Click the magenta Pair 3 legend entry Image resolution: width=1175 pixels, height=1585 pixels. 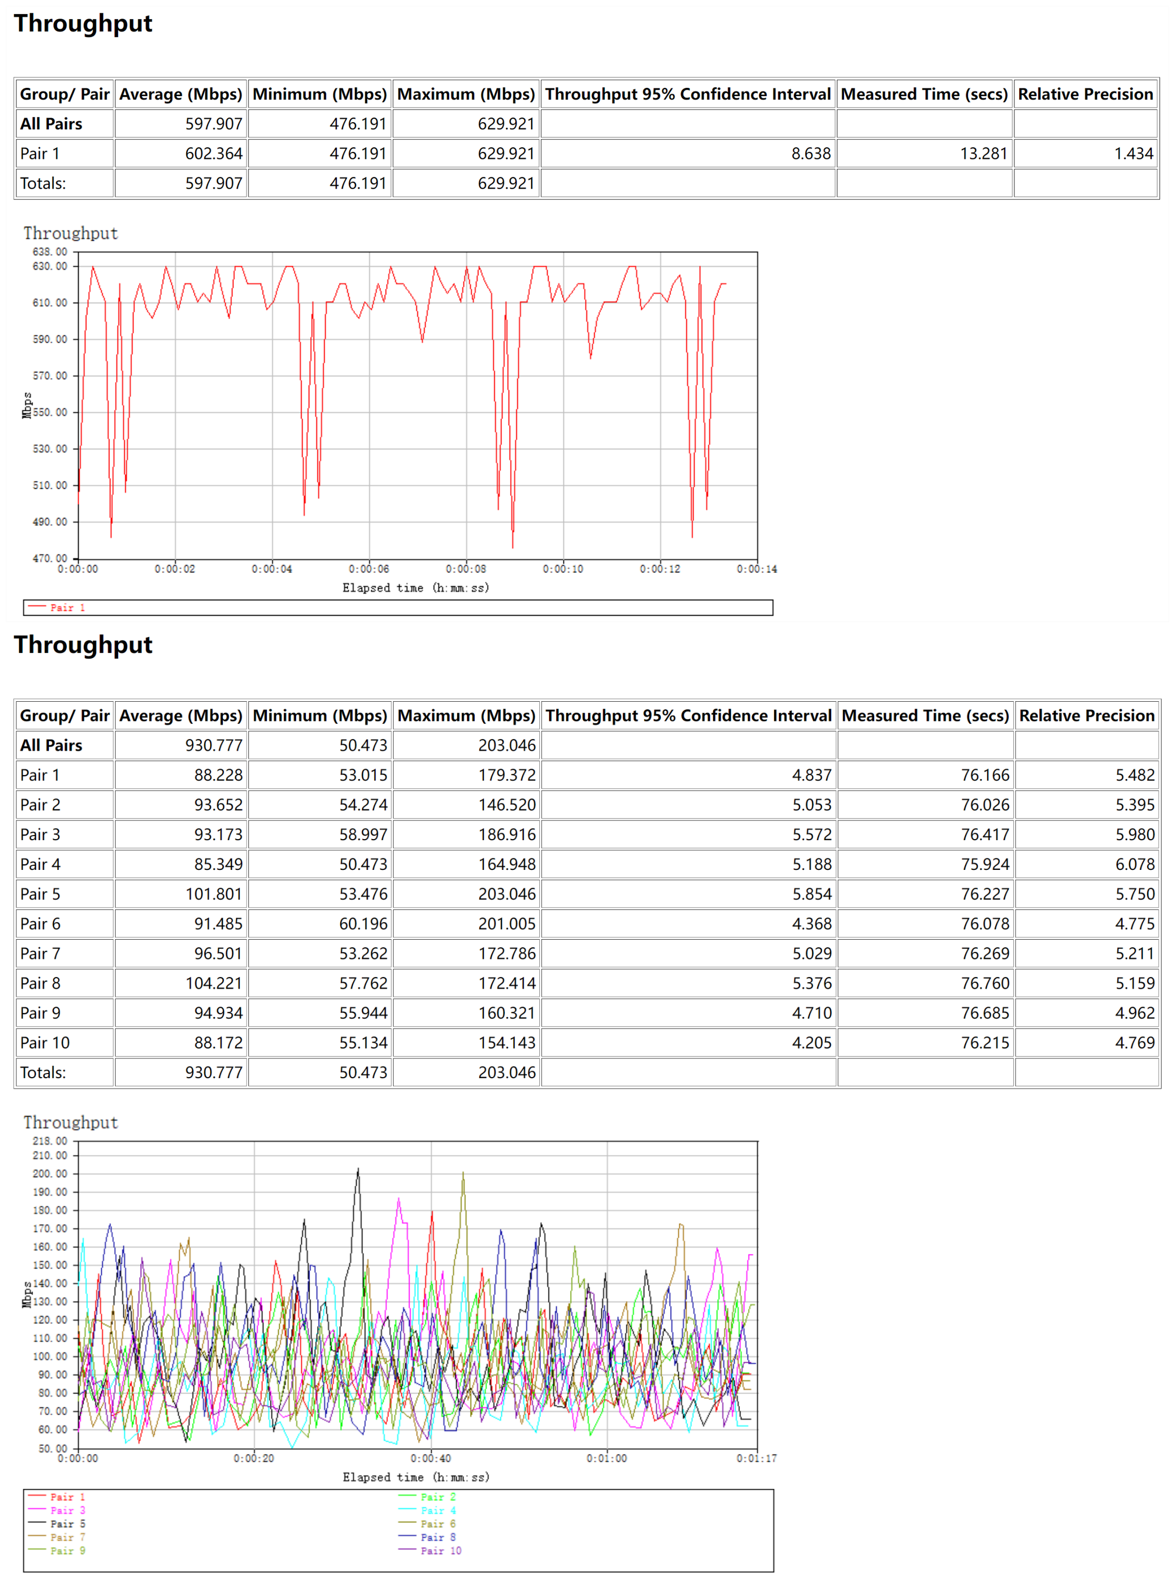pos(67,1511)
